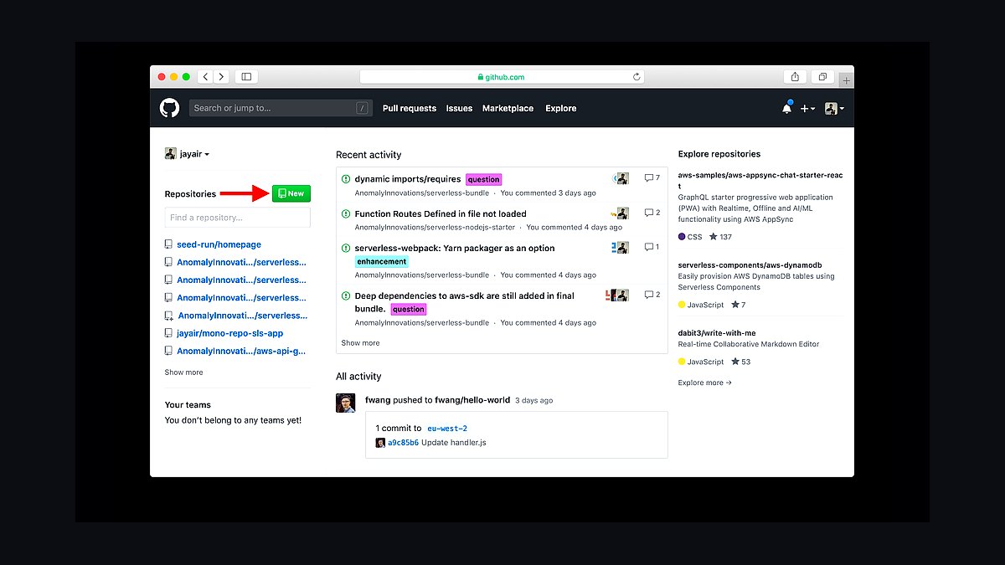Image resolution: width=1005 pixels, height=565 pixels.
Task: Open serverless-webpack Yarn packager issue
Action: click(x=455, y=248)
